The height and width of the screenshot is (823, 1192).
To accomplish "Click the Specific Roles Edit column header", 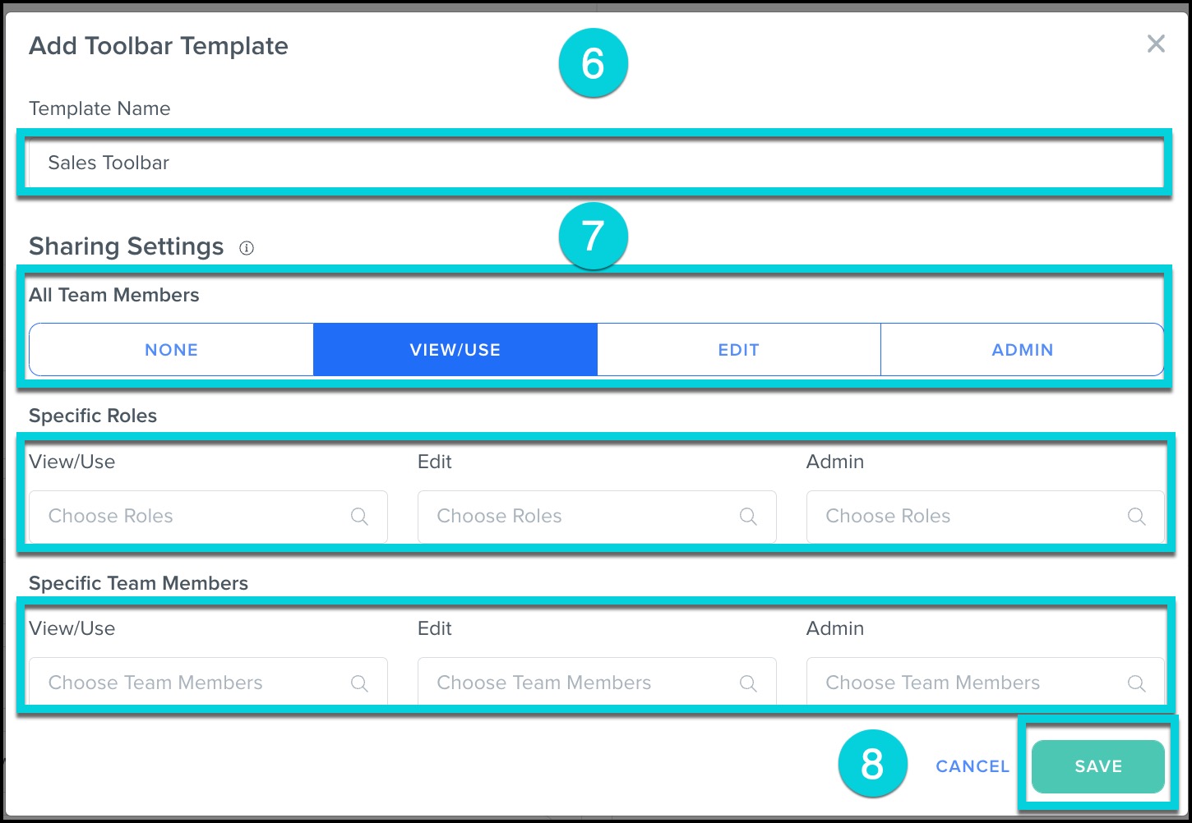I will (x=434, y=462).
